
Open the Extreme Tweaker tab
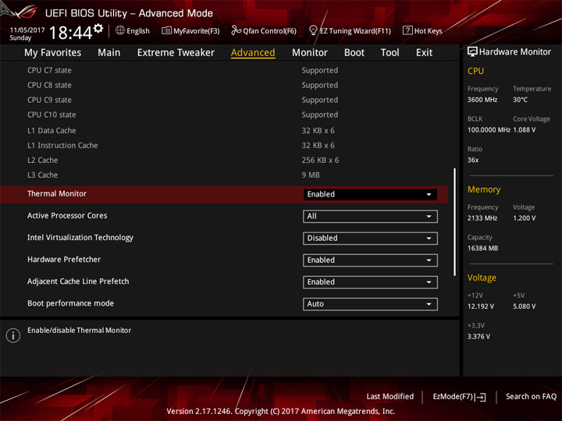pos(176,53)
